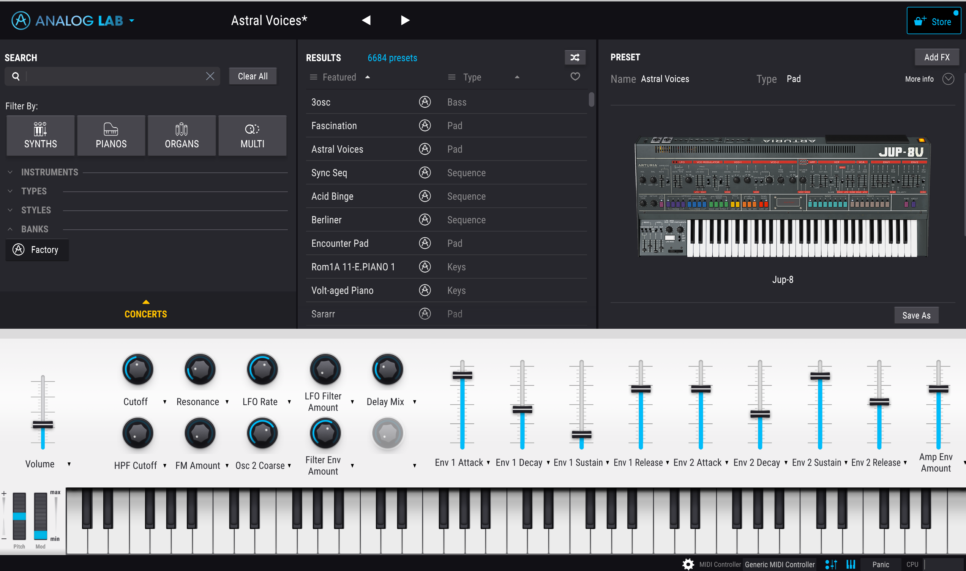This screenshot has width=966, height=571.
Task: Open the Store
Action: pyautogui.click(x=934, y=21)
